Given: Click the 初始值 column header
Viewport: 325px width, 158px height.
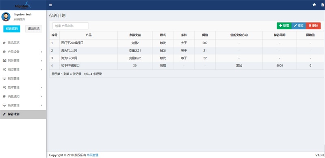Looking at the screenshot, I should click(x=310, y=35).
